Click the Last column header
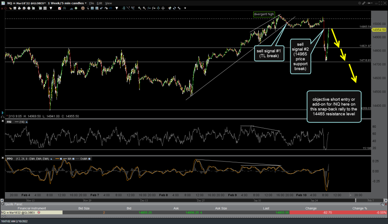The width and height of the screenshot is (388, 224). click(x=266, y=208)
